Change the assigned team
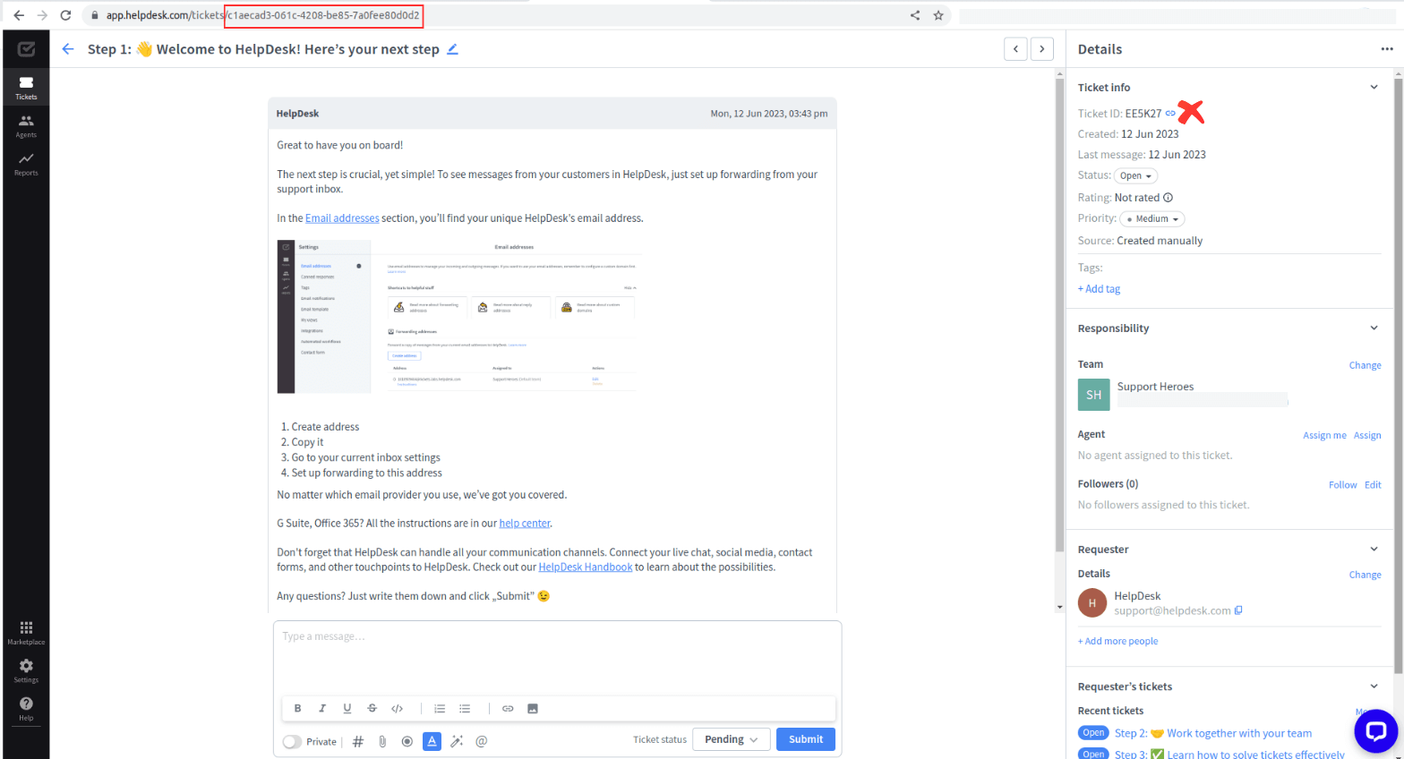1404x759 pixels. click(1365, 365)
